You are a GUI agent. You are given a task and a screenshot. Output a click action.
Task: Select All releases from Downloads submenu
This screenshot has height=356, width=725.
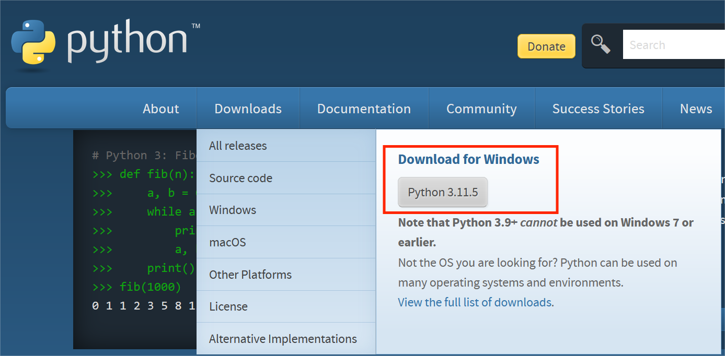coord(238,146)
